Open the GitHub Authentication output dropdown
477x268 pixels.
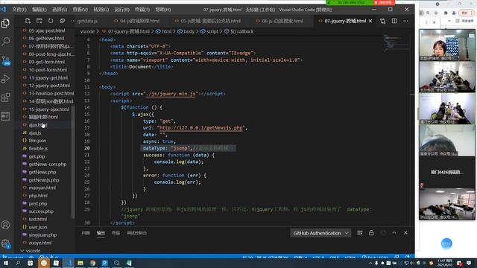pyautogui.click(x=320, y=233)
